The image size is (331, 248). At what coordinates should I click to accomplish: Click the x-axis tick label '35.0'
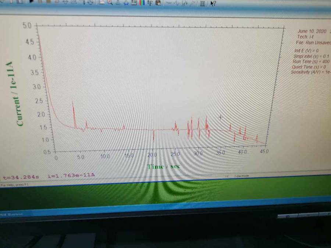pos(220,153)
